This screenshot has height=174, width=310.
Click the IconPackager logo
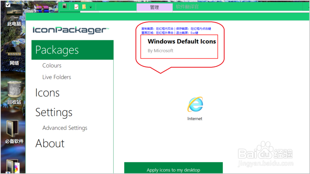pos(71,30)
